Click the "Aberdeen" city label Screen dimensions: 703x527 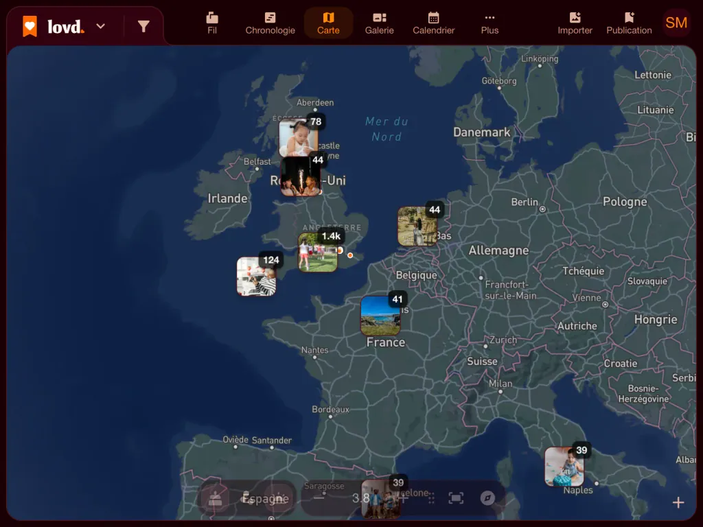click(x=314, y=103)
